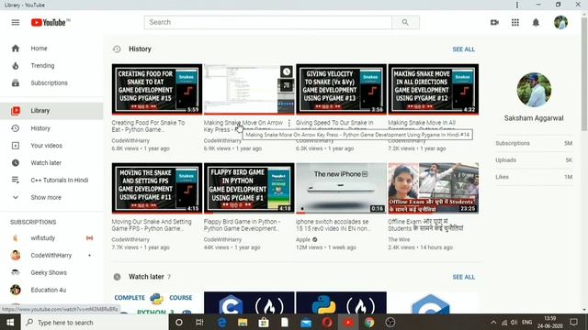588x330 pixels.
Task: Click the volume icon in system tray
Action: click(x=514, y=322)
